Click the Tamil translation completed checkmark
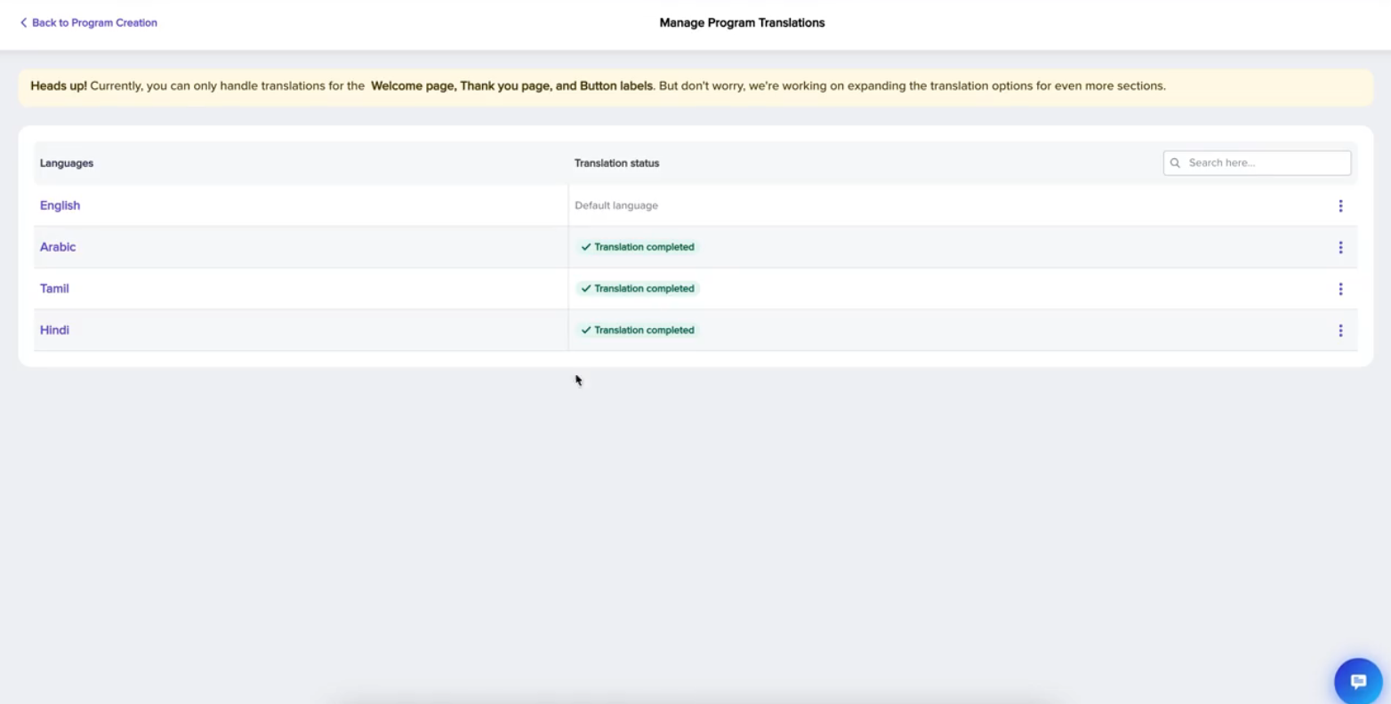Image resolution: width=1391 pixels, height=704 pixels. (x=586, y=289)
